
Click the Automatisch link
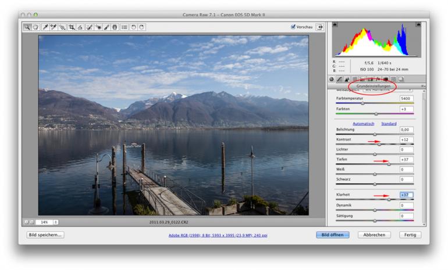(x=363, y=124)
